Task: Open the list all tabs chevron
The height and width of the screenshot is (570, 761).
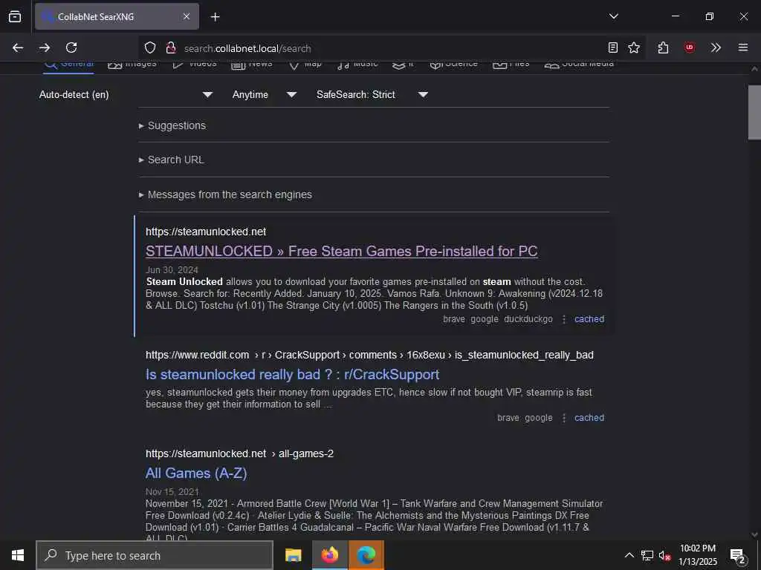Action: click(613, 16)
